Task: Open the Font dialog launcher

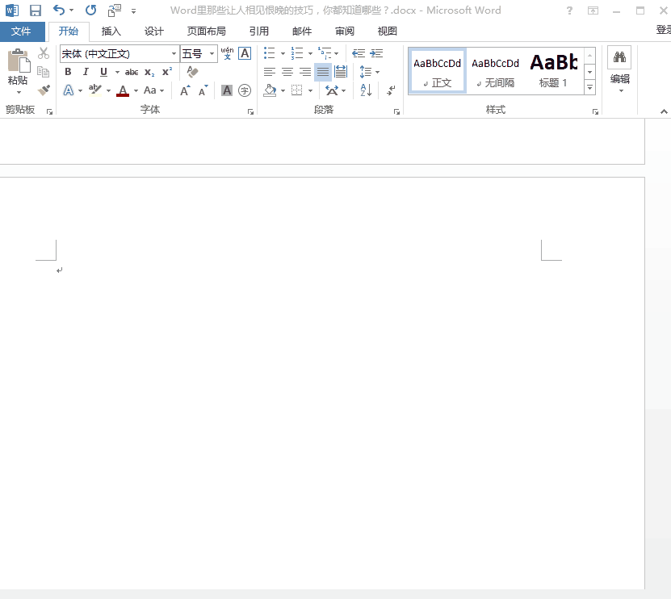Action: (x=251, y=111)
